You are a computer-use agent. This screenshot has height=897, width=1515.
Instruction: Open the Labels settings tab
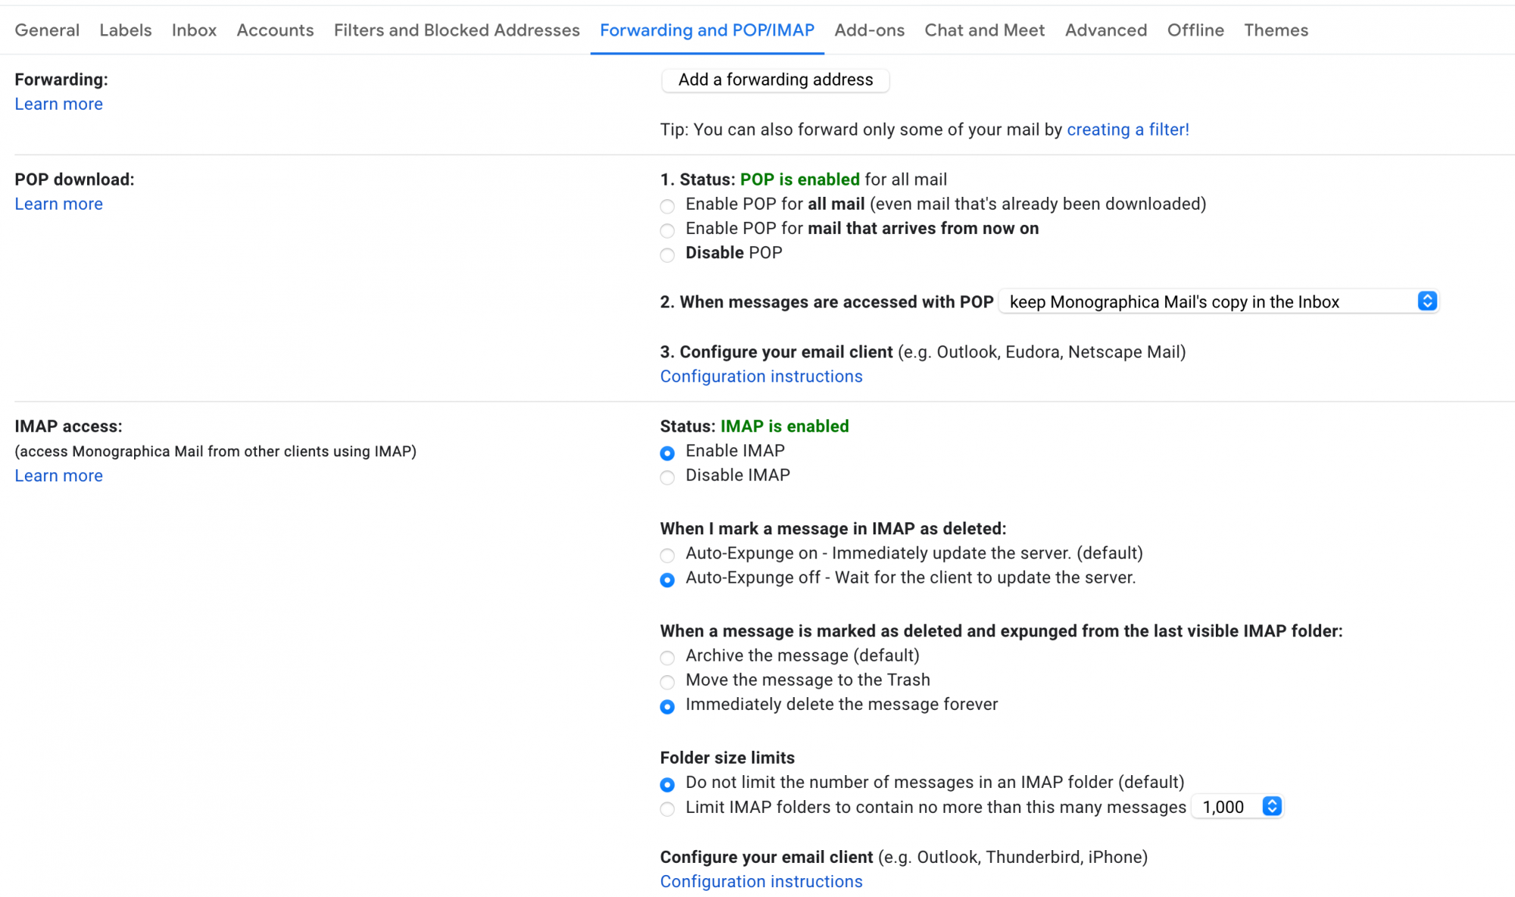126,30
